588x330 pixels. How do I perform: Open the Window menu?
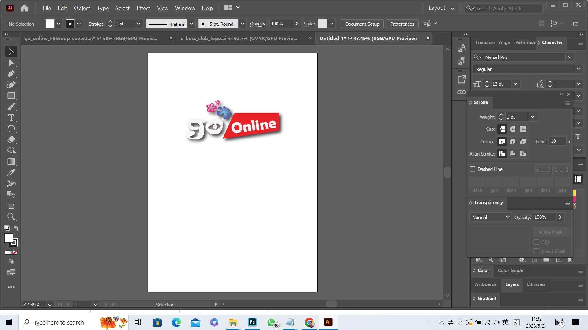tap(185, 8)
